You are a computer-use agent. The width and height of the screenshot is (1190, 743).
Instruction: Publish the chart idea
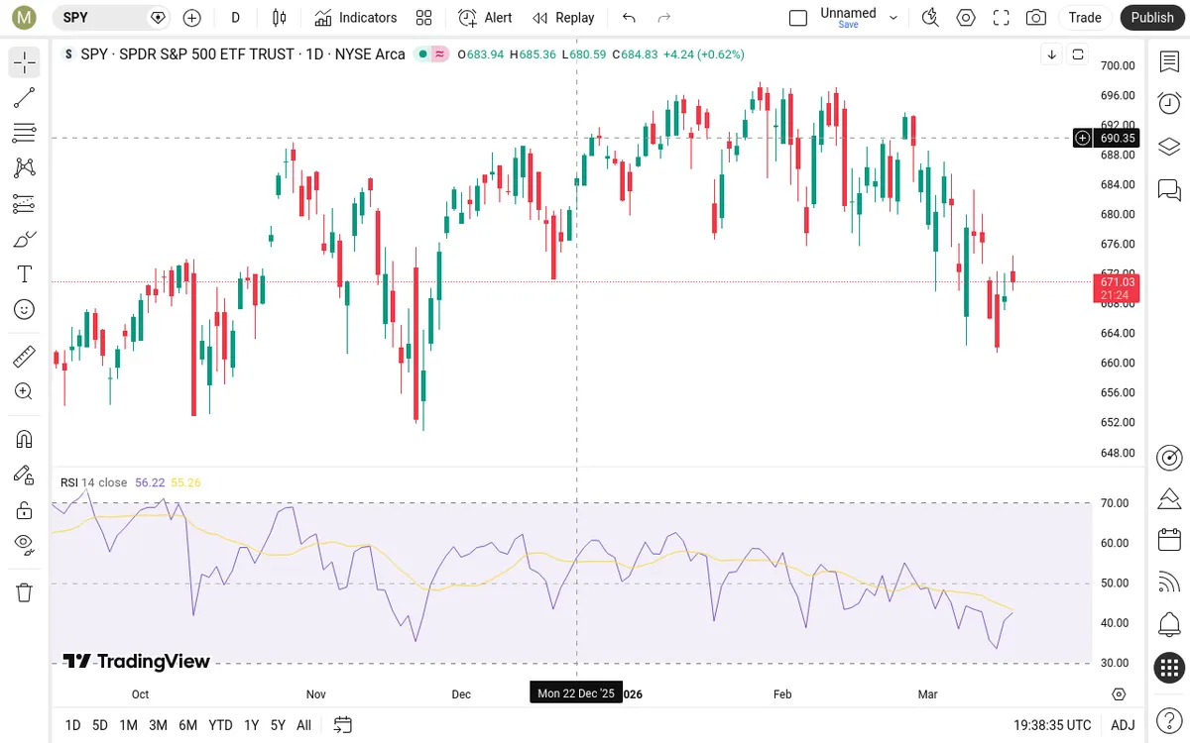tap(1152, 17)
